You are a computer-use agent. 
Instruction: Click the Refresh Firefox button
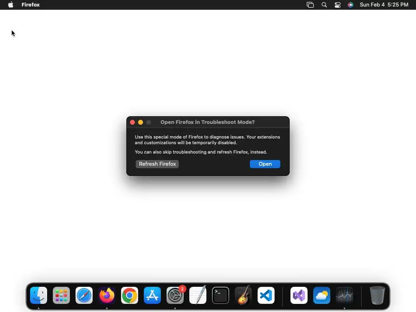(157, 164)
